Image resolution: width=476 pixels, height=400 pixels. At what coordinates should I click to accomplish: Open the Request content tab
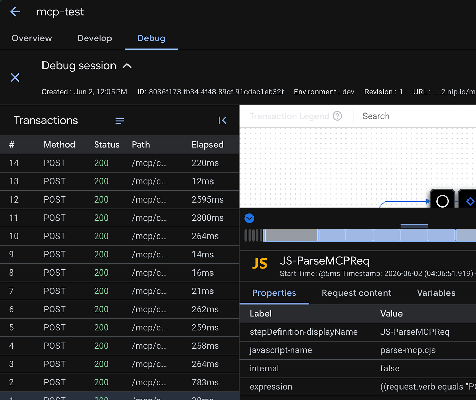pyautogui.click(x=356, y=293)
